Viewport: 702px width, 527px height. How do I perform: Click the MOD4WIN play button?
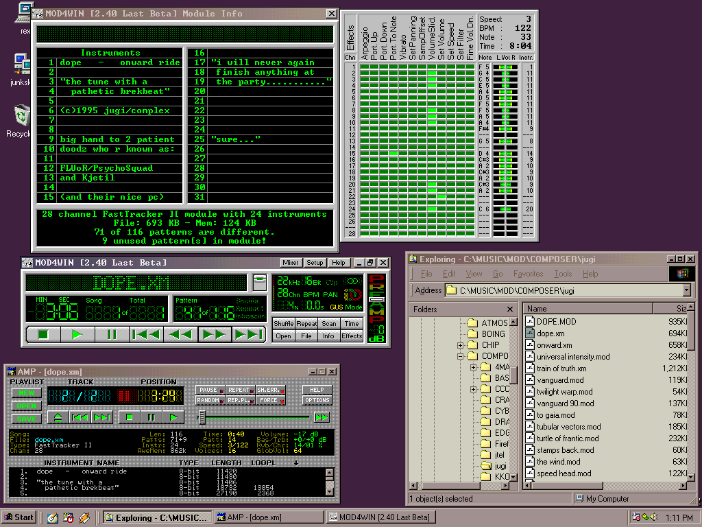click(77, 334)
